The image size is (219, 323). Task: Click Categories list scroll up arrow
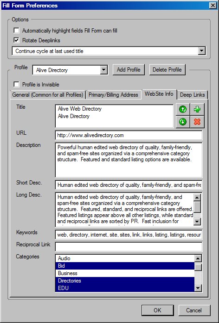198,258
